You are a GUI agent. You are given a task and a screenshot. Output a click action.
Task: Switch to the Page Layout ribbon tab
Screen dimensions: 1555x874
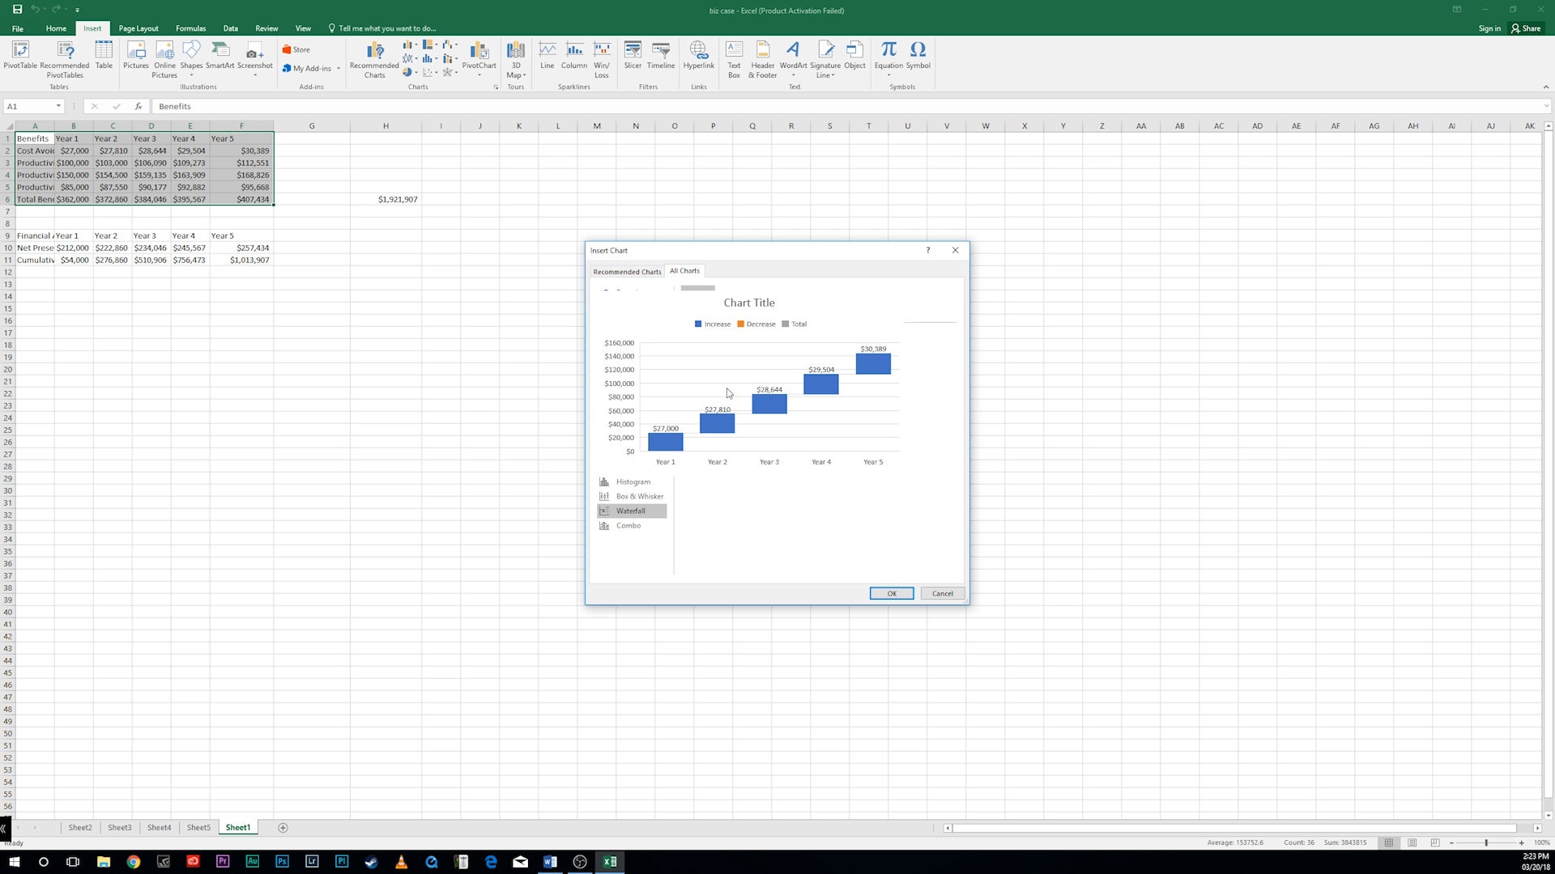[x=138, y=28]
